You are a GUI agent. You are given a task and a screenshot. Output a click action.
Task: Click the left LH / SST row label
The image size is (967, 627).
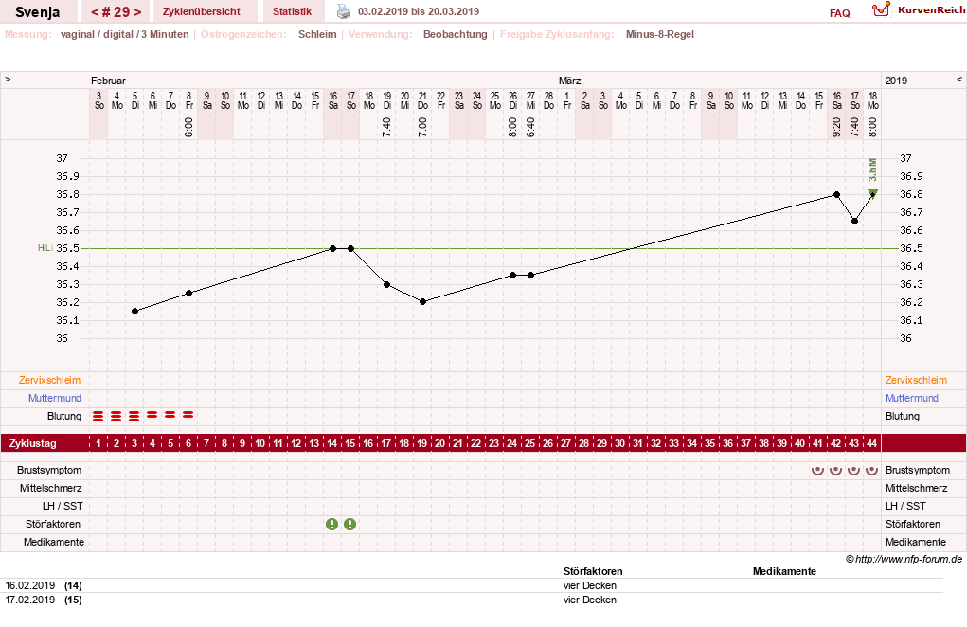pos(63,506)
